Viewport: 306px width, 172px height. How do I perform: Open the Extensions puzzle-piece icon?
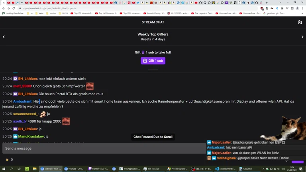click(282, 8)
